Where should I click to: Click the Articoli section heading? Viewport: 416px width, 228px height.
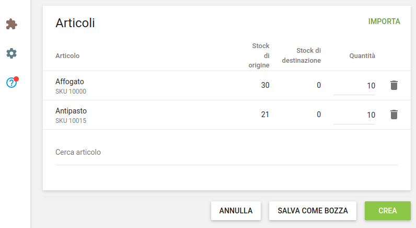(75, 22)
